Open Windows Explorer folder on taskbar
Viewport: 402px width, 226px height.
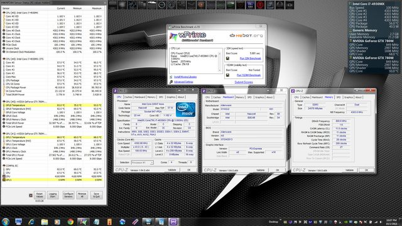pos(45,222)
